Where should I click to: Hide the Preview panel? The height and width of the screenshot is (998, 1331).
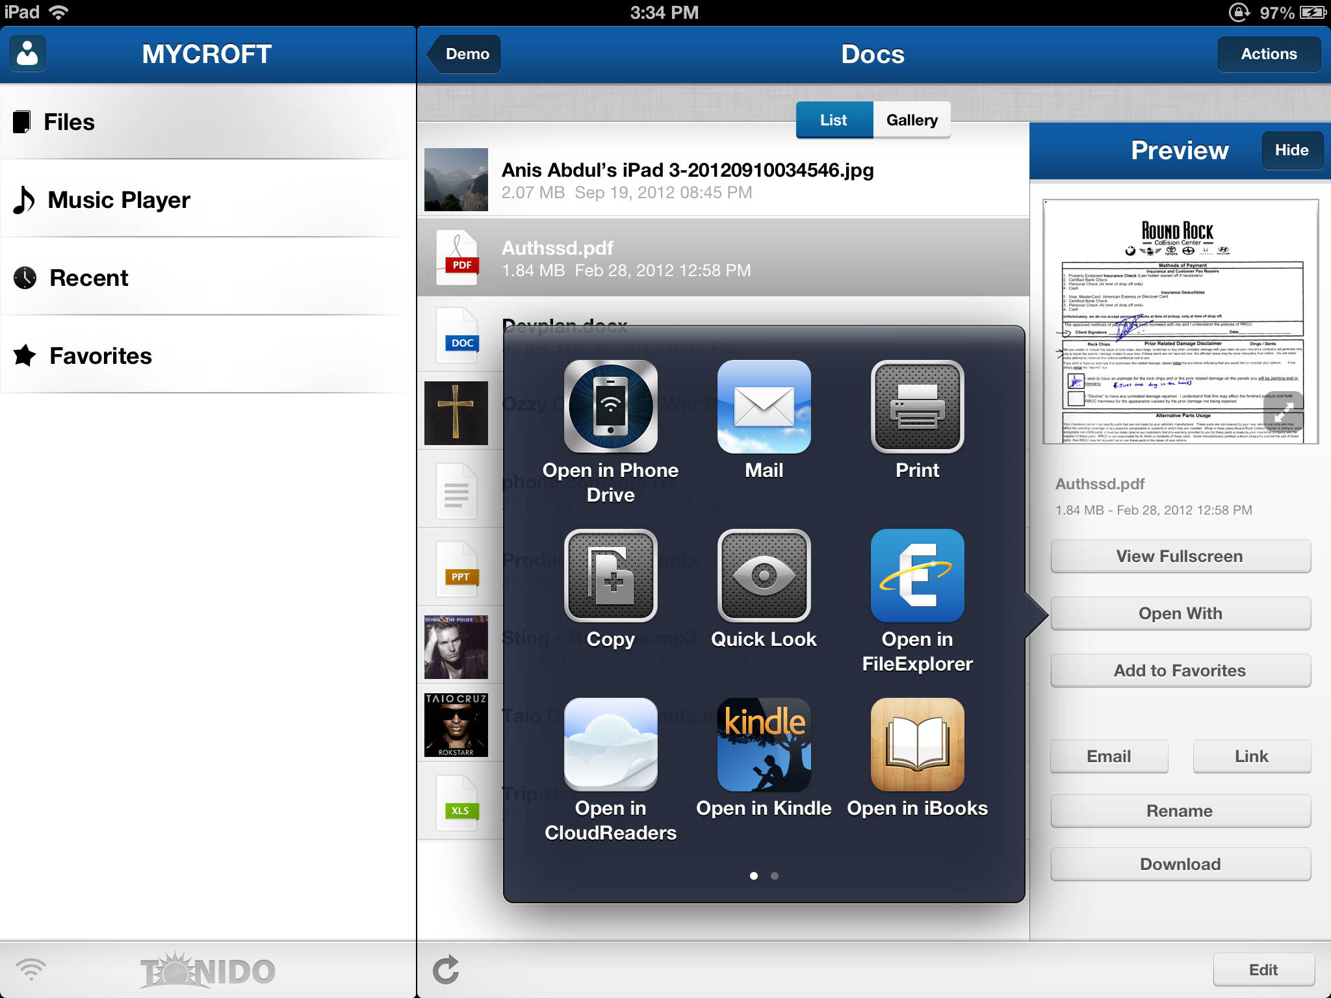pos(1291,150)
